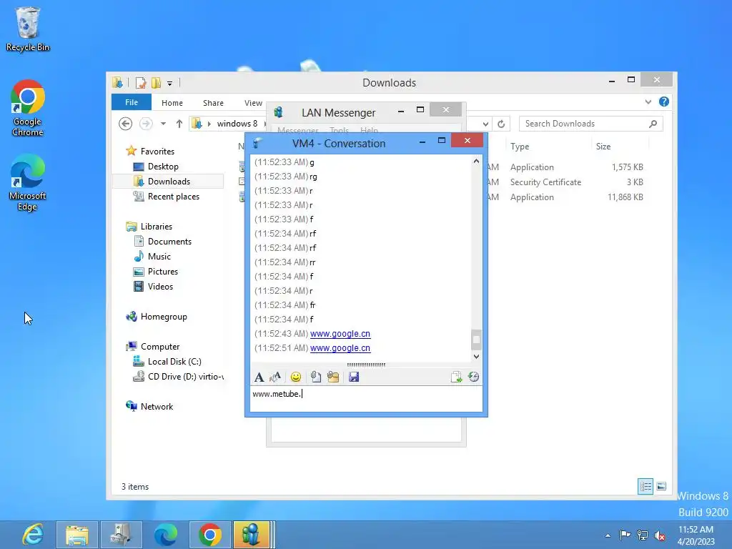Click the LAN Messenger taskbar button

click(252, 535)
